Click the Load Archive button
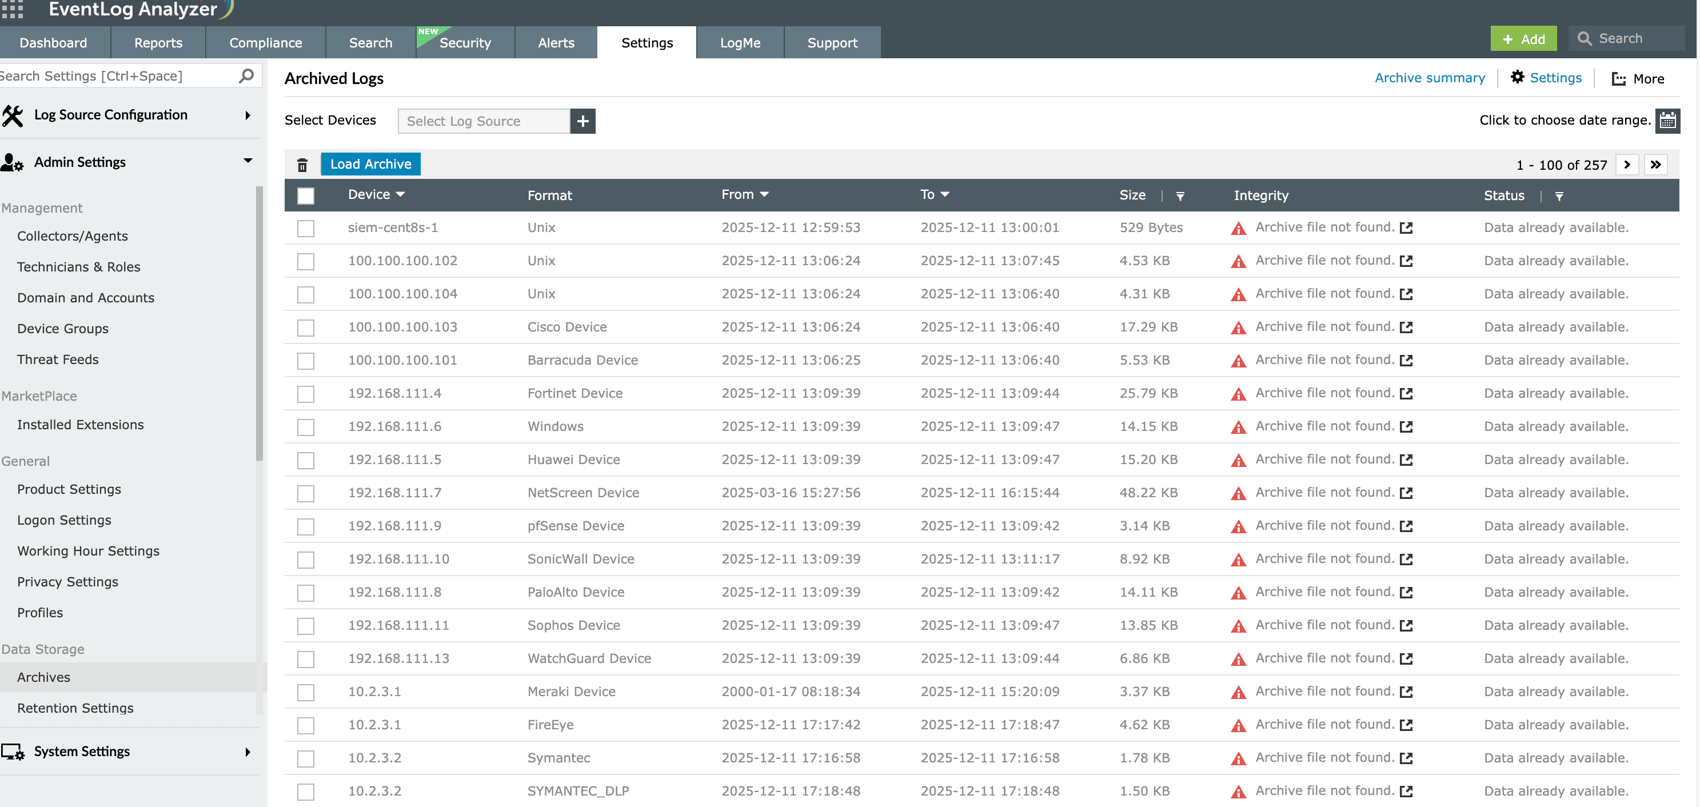Viewport: 1700px width, 807px height. (370, 164)
